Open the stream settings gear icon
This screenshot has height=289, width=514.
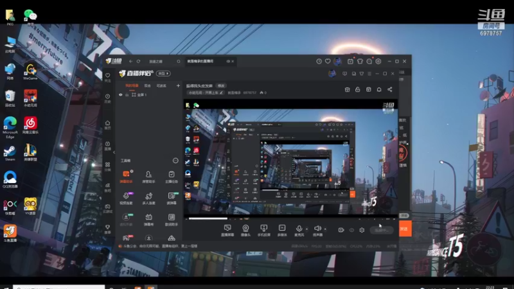point(362,230)
